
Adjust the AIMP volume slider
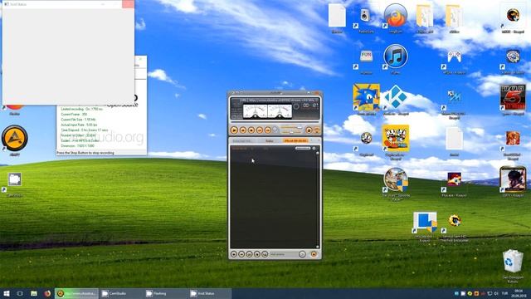pyautogui.click(x=291, y=127)
